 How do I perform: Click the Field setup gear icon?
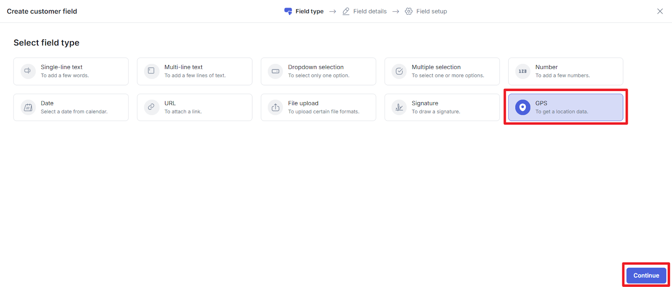409,11
